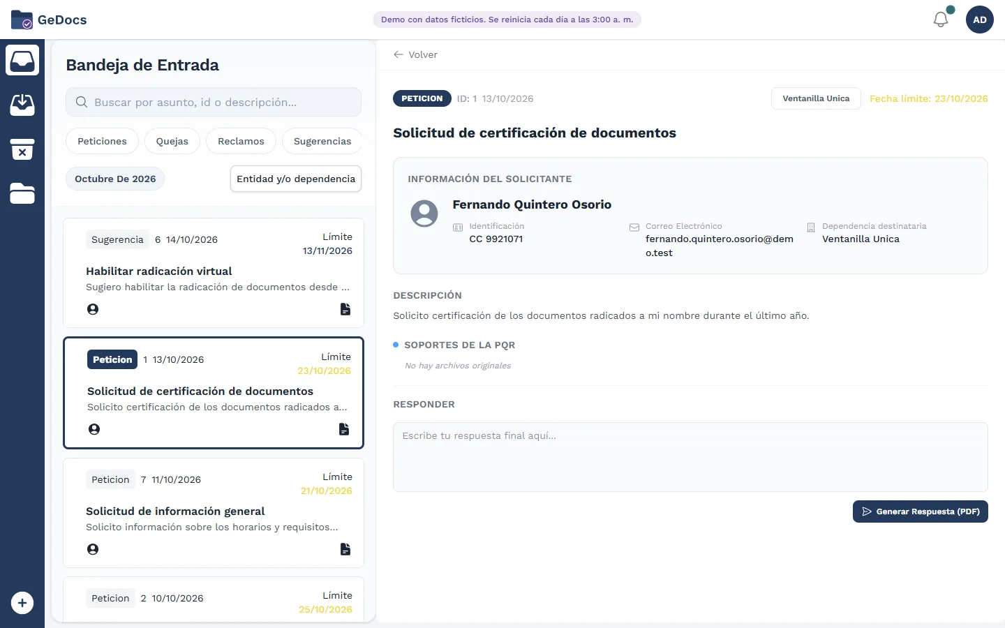Click the No hay archivos originales text

(x=458, y=366)
